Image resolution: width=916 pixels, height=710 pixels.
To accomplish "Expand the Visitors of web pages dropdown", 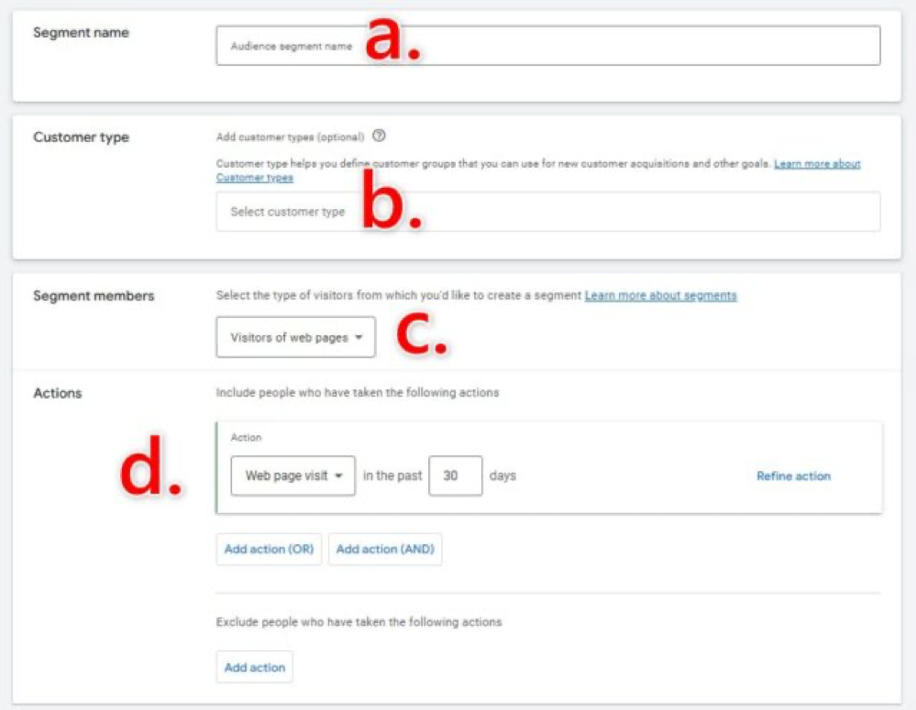I will pyautogui.click(x=296, y=337).
